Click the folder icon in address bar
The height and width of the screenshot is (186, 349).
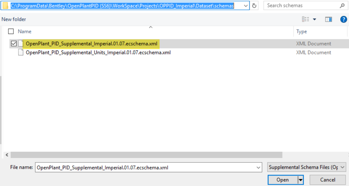pyautogui.click(x=5, y=6)
